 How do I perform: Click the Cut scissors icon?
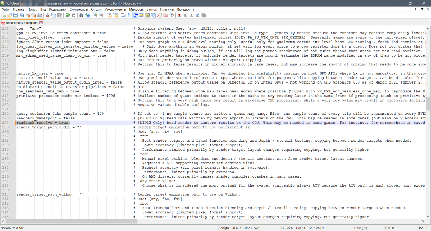(x=47, y=15)
